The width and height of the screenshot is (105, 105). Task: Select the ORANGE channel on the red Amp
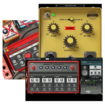coord(25,49)
